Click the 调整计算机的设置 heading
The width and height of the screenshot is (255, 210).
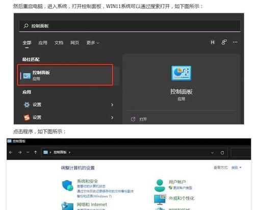coord(78,168)
